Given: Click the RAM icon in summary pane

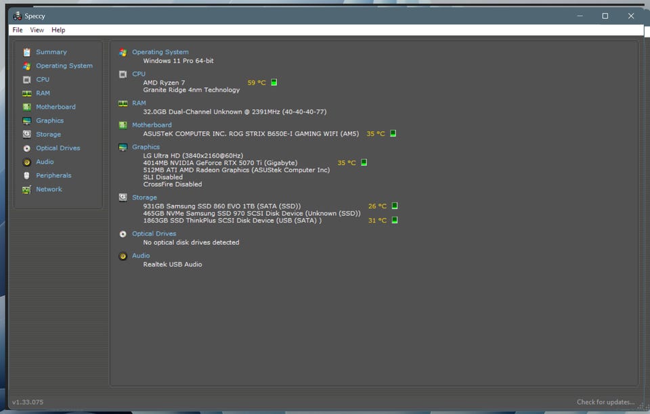Looking at the screenshot, I should click(123, 103).
